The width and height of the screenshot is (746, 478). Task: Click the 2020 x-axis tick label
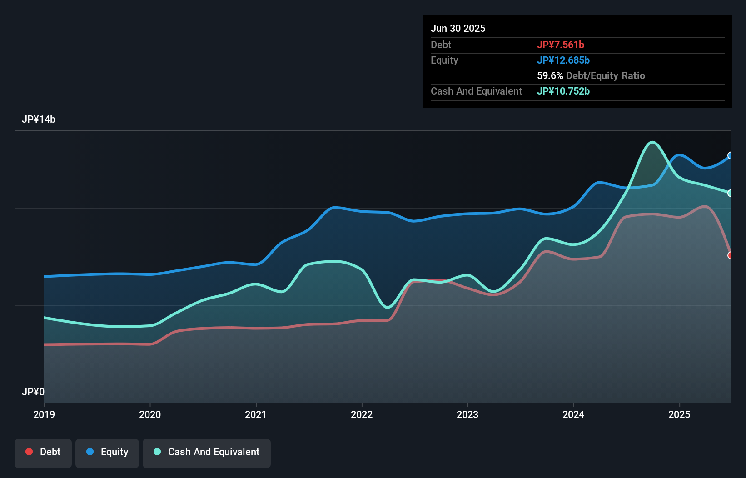[150, 414]
